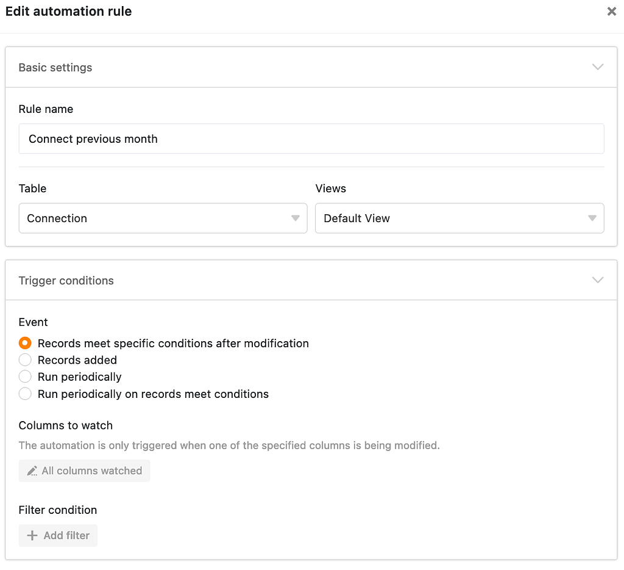Click the Rule name input field
The image size is (624, 570).
point(311,139)
